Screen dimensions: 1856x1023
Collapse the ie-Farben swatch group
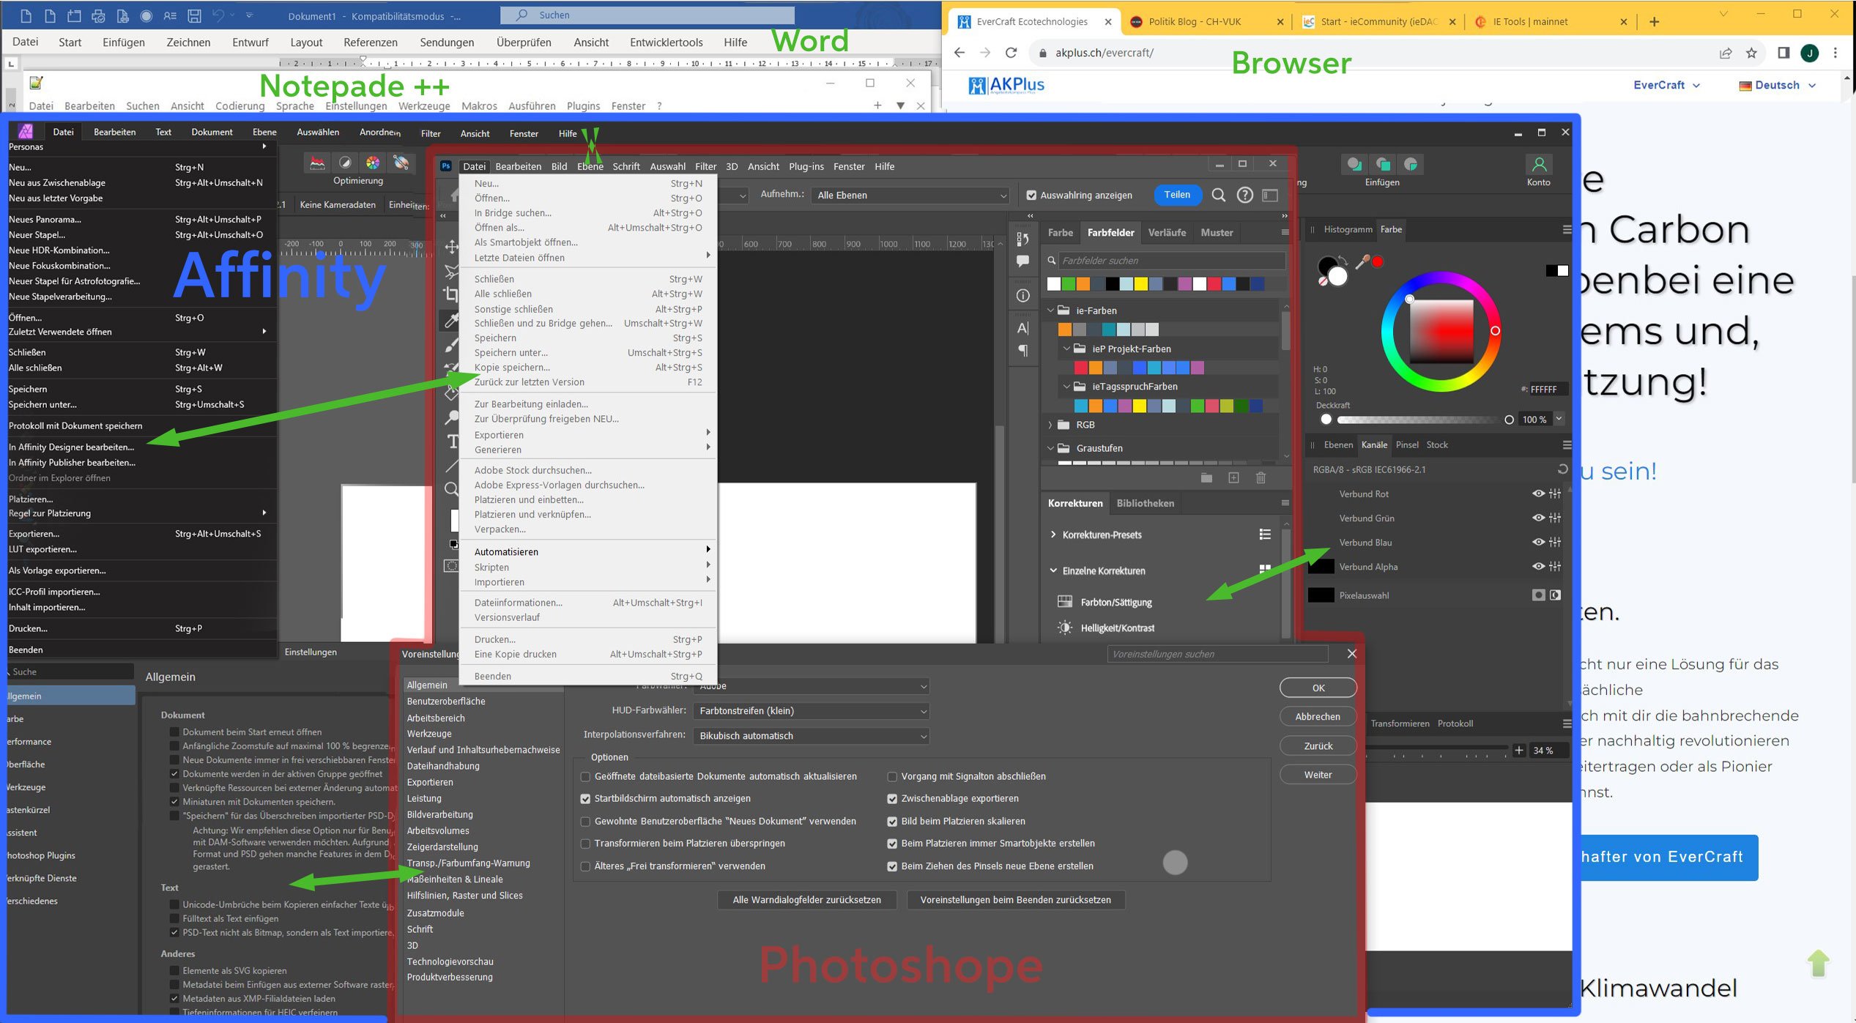(x=1050, y=310)
